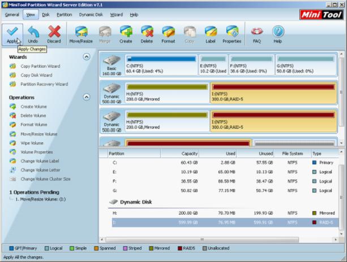Apply all pending changes
The width and height of the screenshot is (347, 262).
12,34
